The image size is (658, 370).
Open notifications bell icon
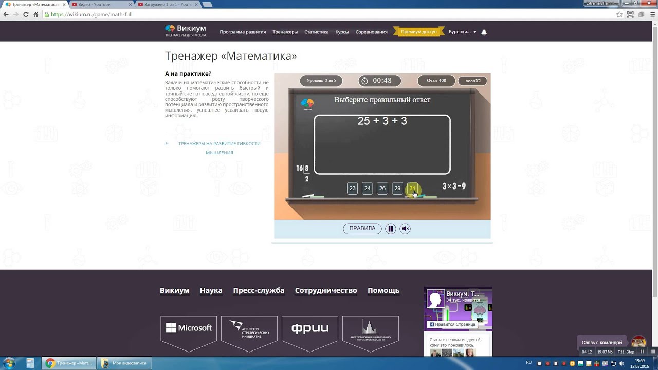(484, 32)
